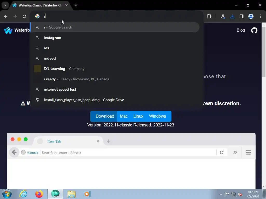
Task: Click the taskbar clock showing 5:12 PM
Action: pyautogui.click(x=253, y=194)
